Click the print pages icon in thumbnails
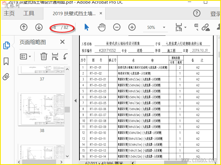This screenshot has width=221, height=165. [55, 56]
